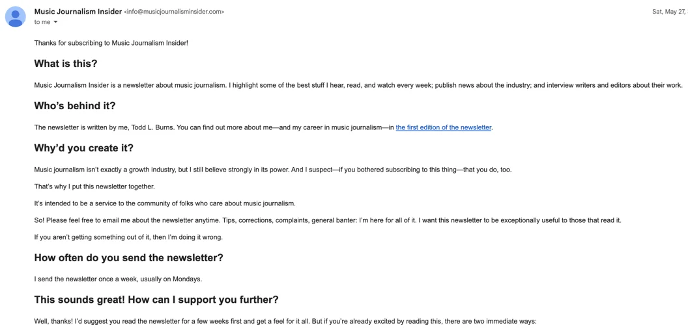The width and height of the screenshot is (688, 334).
Task: Click the sender email address info@musicjournalisminsider.com
Action: point(174,12)
